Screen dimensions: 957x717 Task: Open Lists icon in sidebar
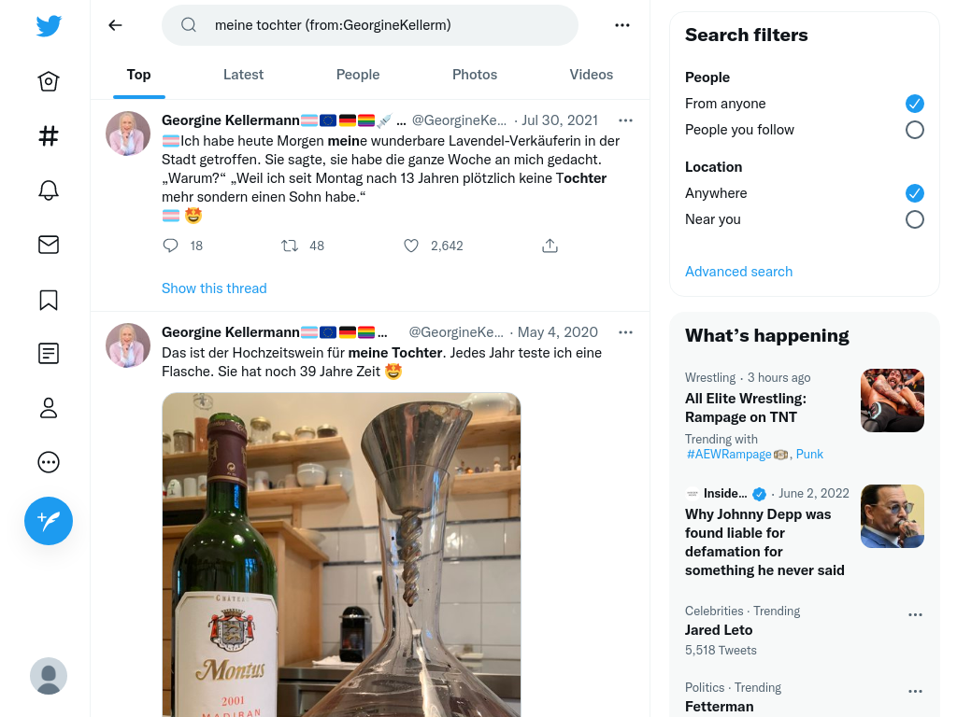click(49, 354)
